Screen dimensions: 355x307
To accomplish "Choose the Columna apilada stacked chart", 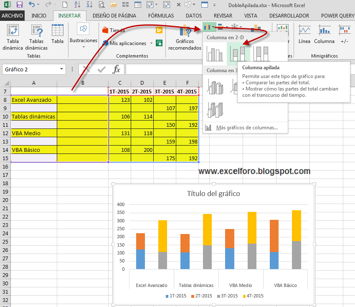I will [x=238, y=53].
